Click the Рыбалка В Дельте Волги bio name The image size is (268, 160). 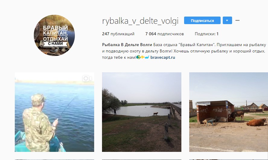point(127,45)
